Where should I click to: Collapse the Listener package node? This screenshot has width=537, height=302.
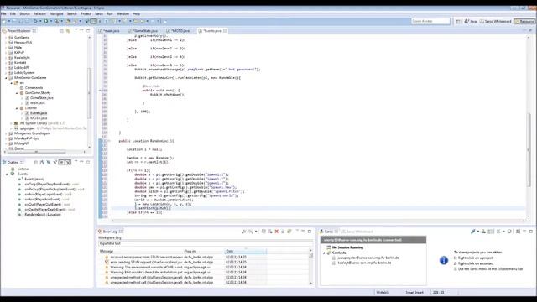pyautogui.click(x=17, y=108)
